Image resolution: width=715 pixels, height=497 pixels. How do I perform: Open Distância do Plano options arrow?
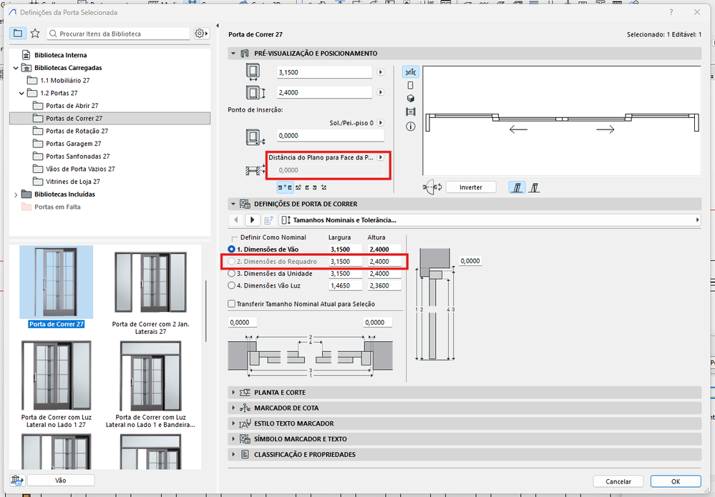pyautogui.click(x=380, y=157)
